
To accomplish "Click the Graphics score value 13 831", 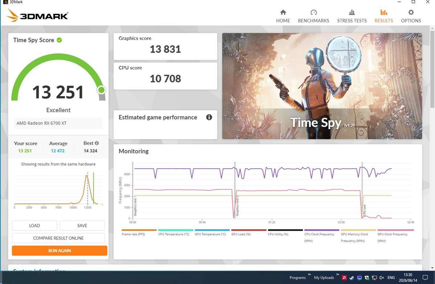I will pos(165,49).
